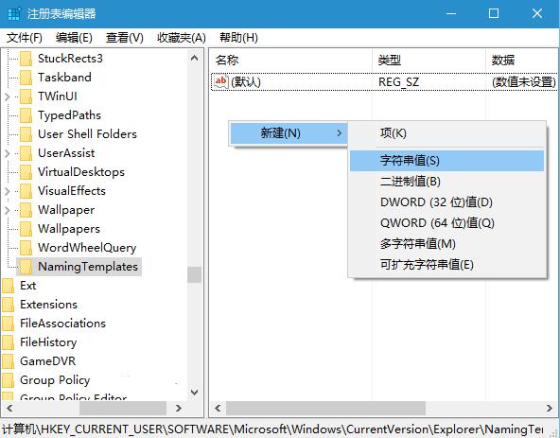Click the GameDVR folder icon

pos(8,361)
